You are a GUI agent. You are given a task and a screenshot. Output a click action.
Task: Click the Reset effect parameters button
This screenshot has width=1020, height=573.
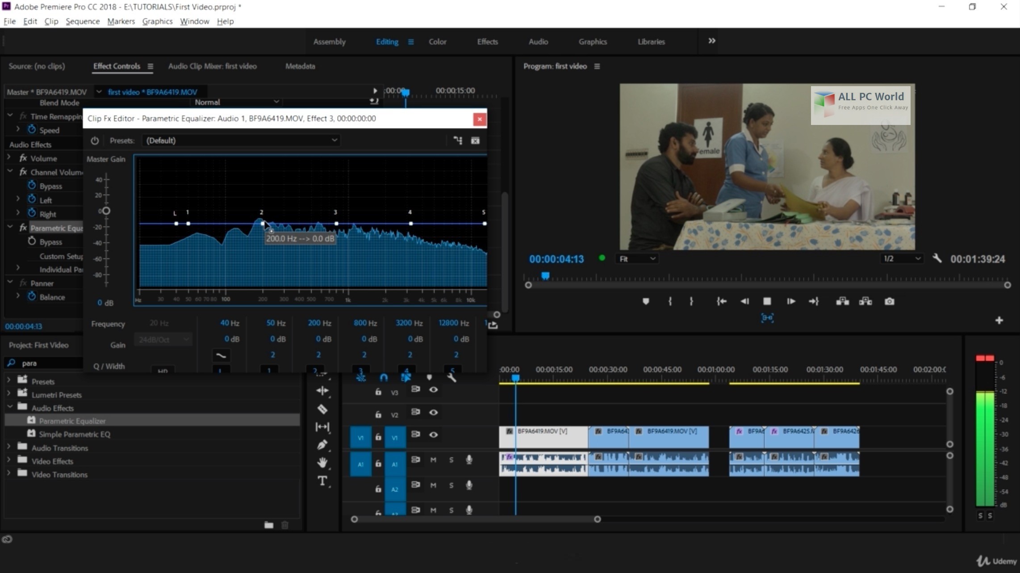[x=475, y=140]
